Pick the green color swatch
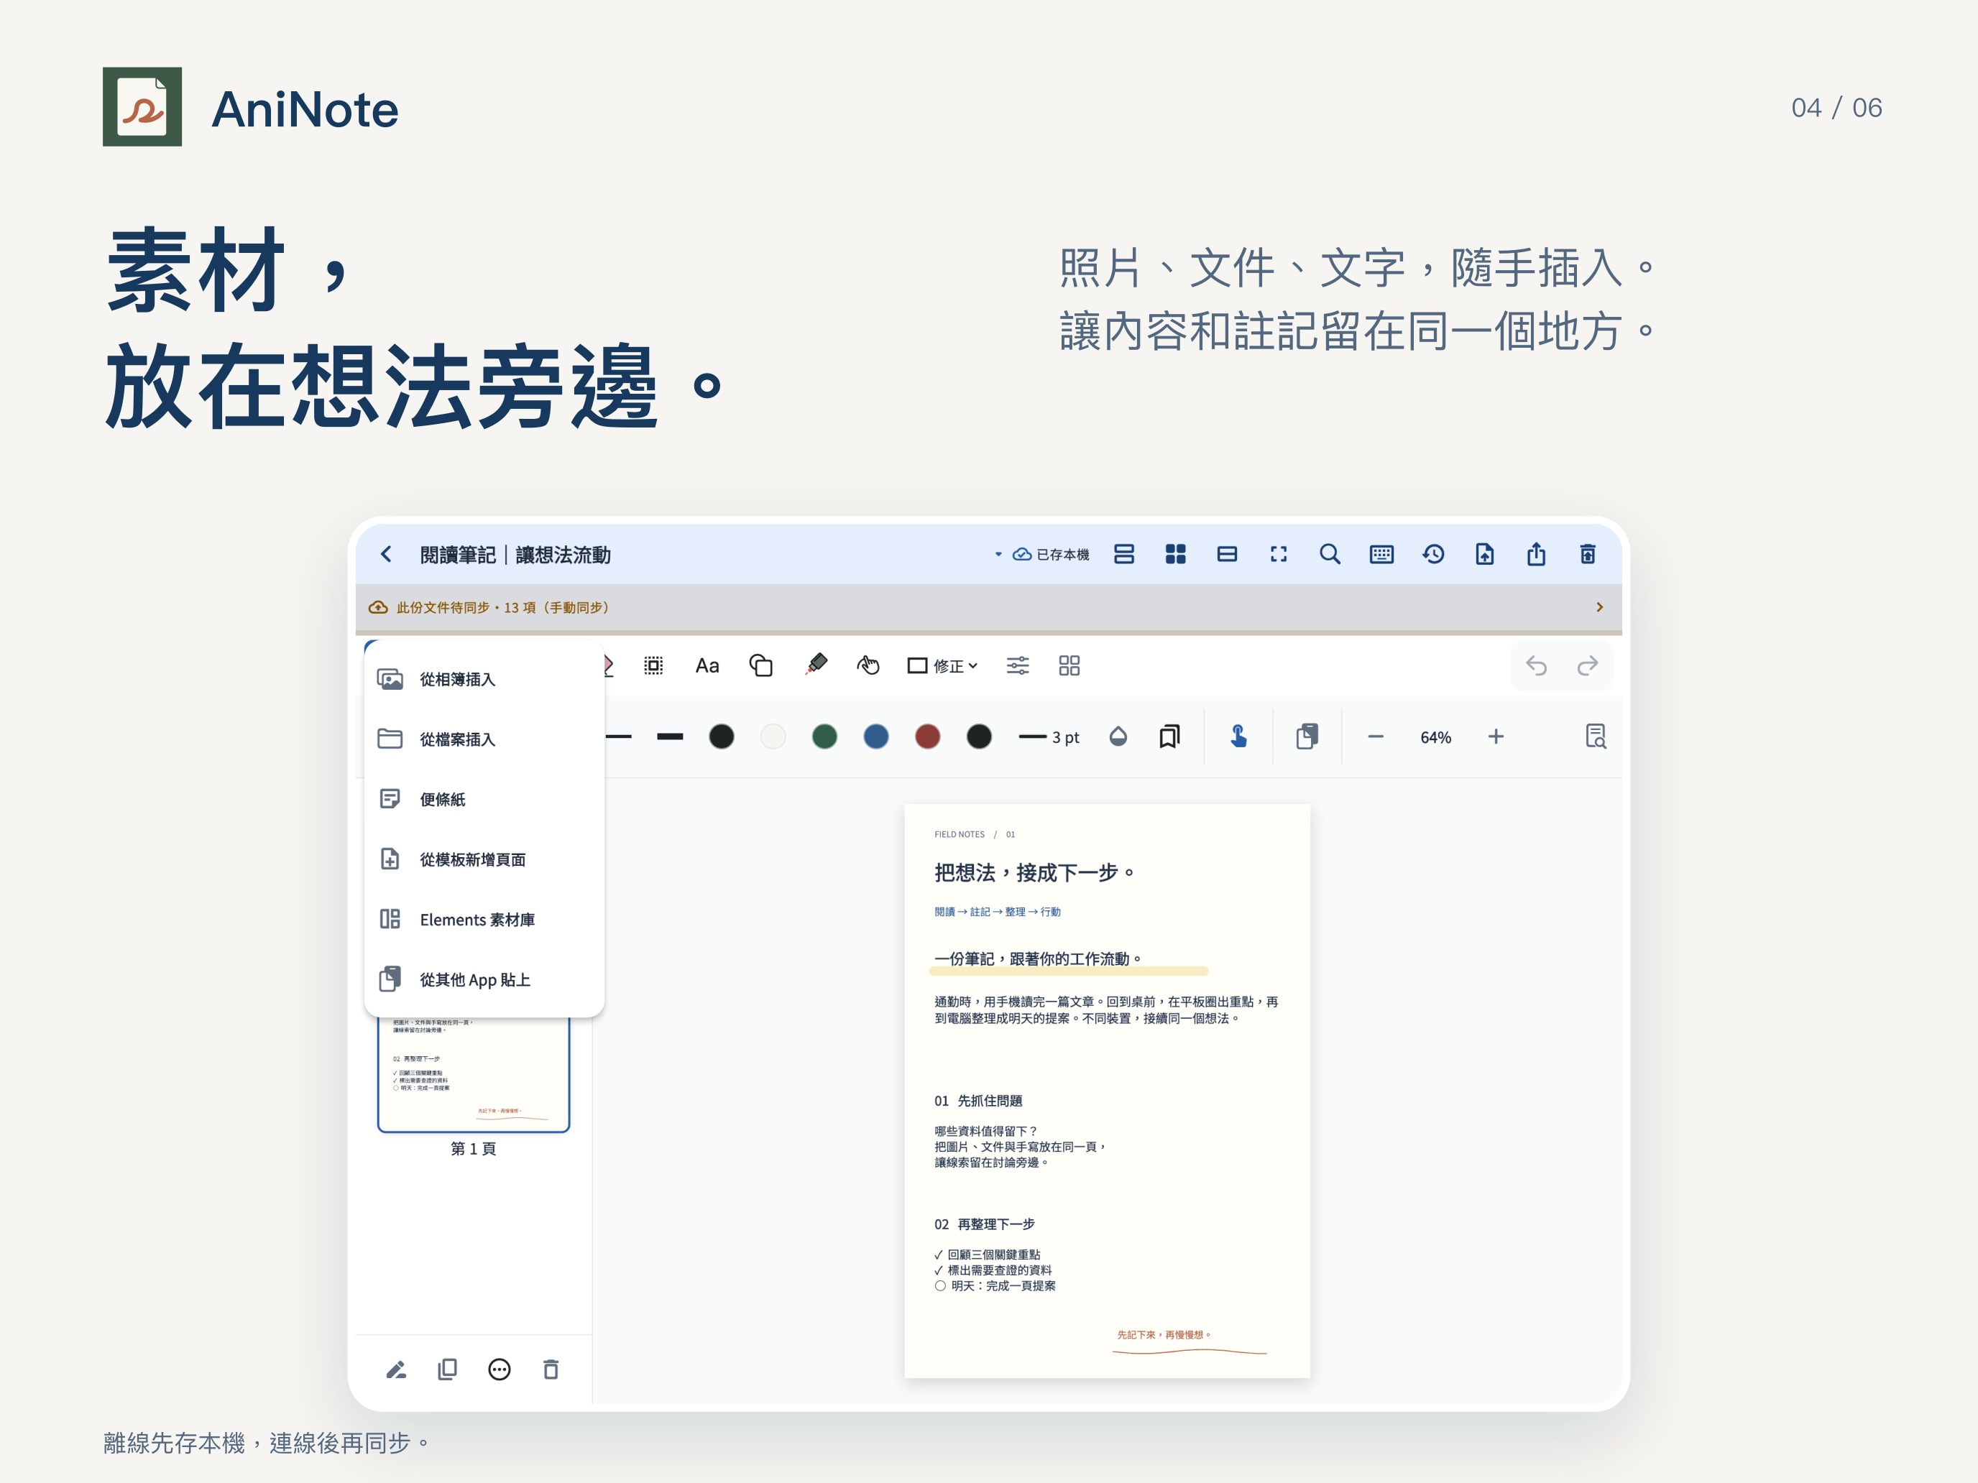 click(824, 736)
